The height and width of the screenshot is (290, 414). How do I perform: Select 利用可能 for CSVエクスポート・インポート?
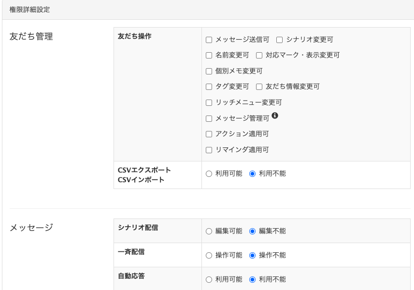point(209,175)
